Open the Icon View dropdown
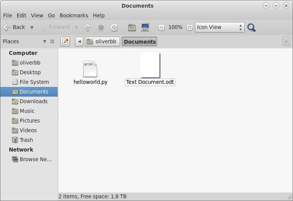The width and height of the screenshot is (293, 201). point(219,27)
